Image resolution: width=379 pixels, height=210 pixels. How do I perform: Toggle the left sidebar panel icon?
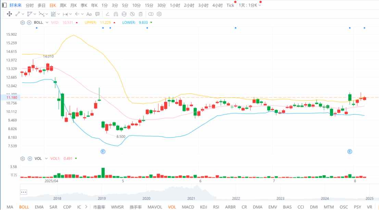(4, 5)
